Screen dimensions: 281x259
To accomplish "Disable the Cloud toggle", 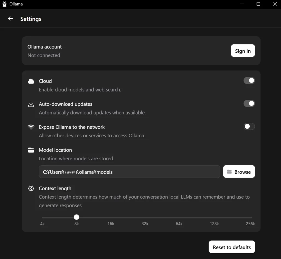I will click(x=249, y=81).
